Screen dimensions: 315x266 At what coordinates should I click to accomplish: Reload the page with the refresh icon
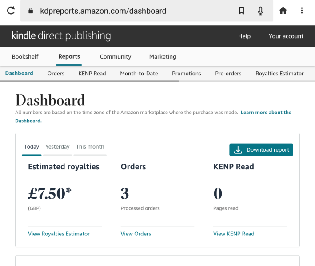11,11
